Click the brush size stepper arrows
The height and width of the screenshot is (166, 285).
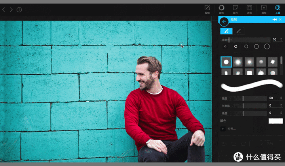281,40
